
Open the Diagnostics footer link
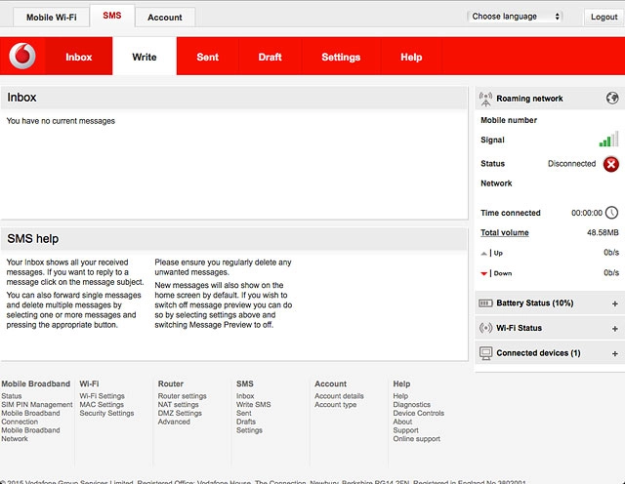coord(411,405)
